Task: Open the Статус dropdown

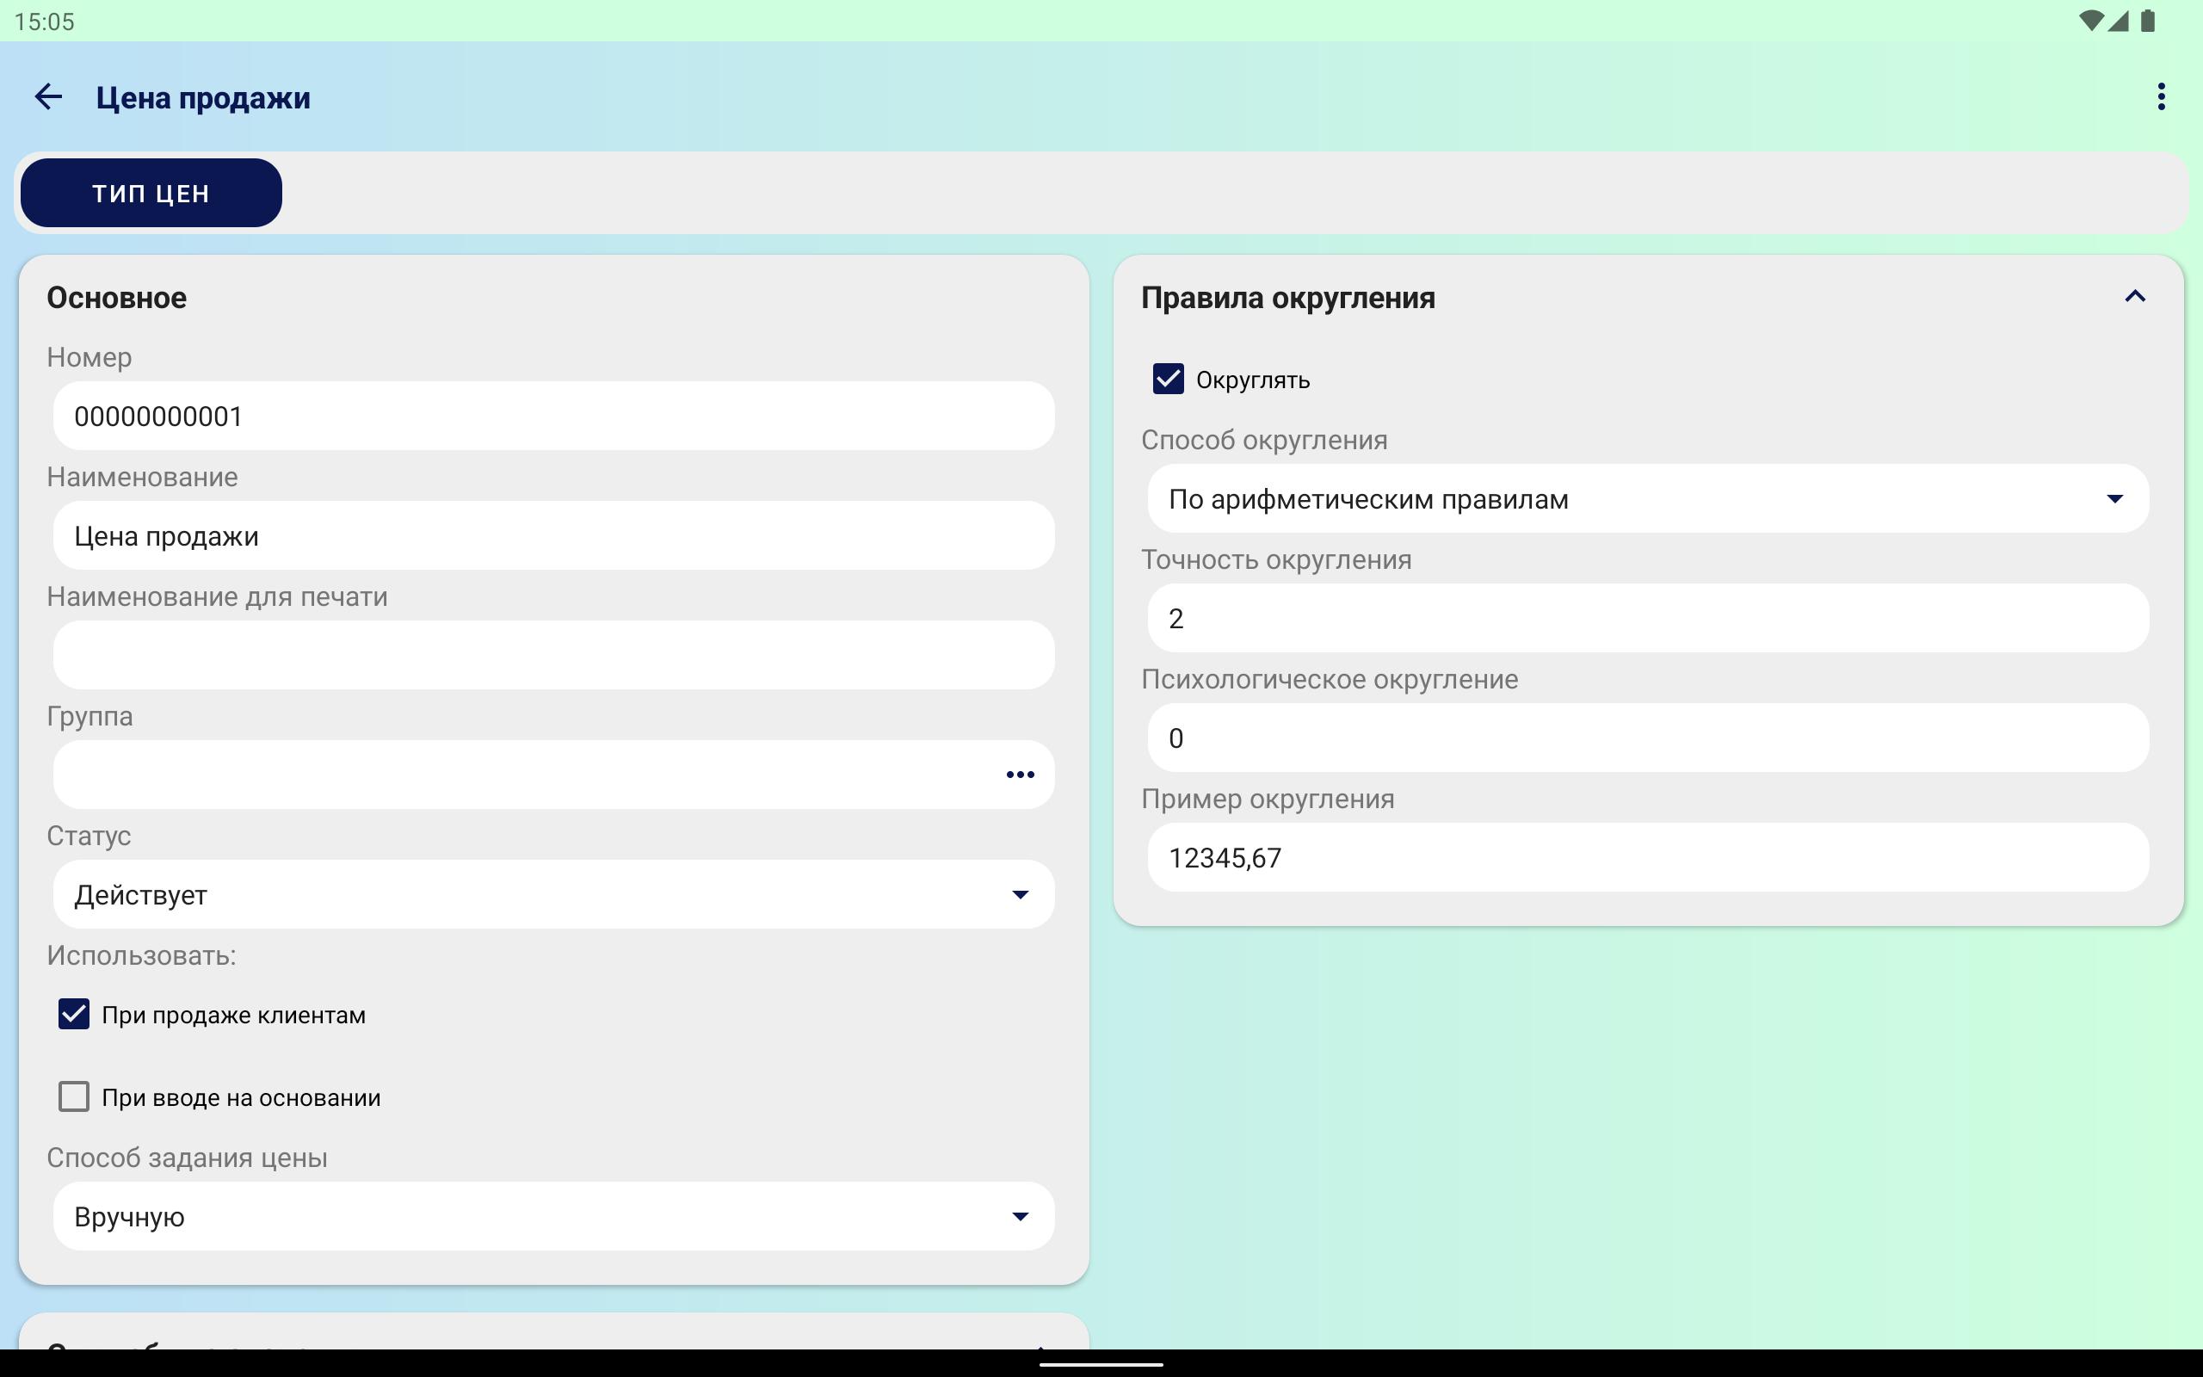Action: [x=553, y=894]
